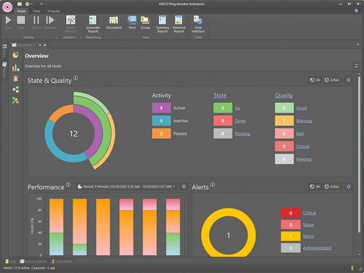The image size is (364, 273).
Task: Open the Hosts side panel tab
Action: coord(5,51)
